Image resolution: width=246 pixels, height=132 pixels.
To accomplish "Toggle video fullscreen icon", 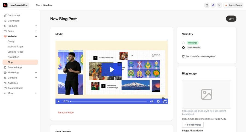I will pos(165,101).
